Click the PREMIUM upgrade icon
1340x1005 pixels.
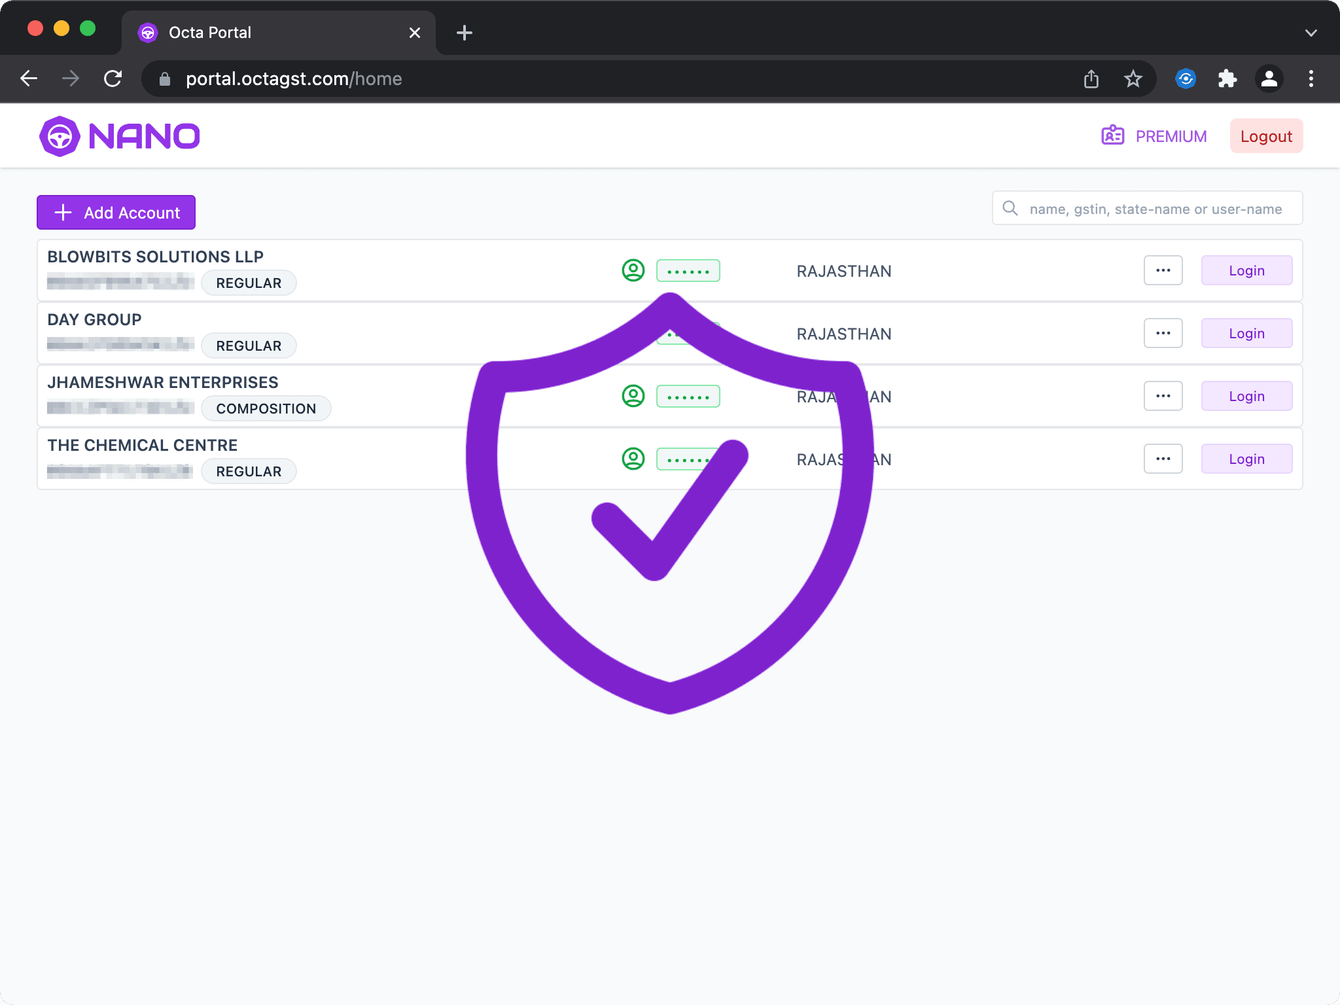click(1112, 135)
